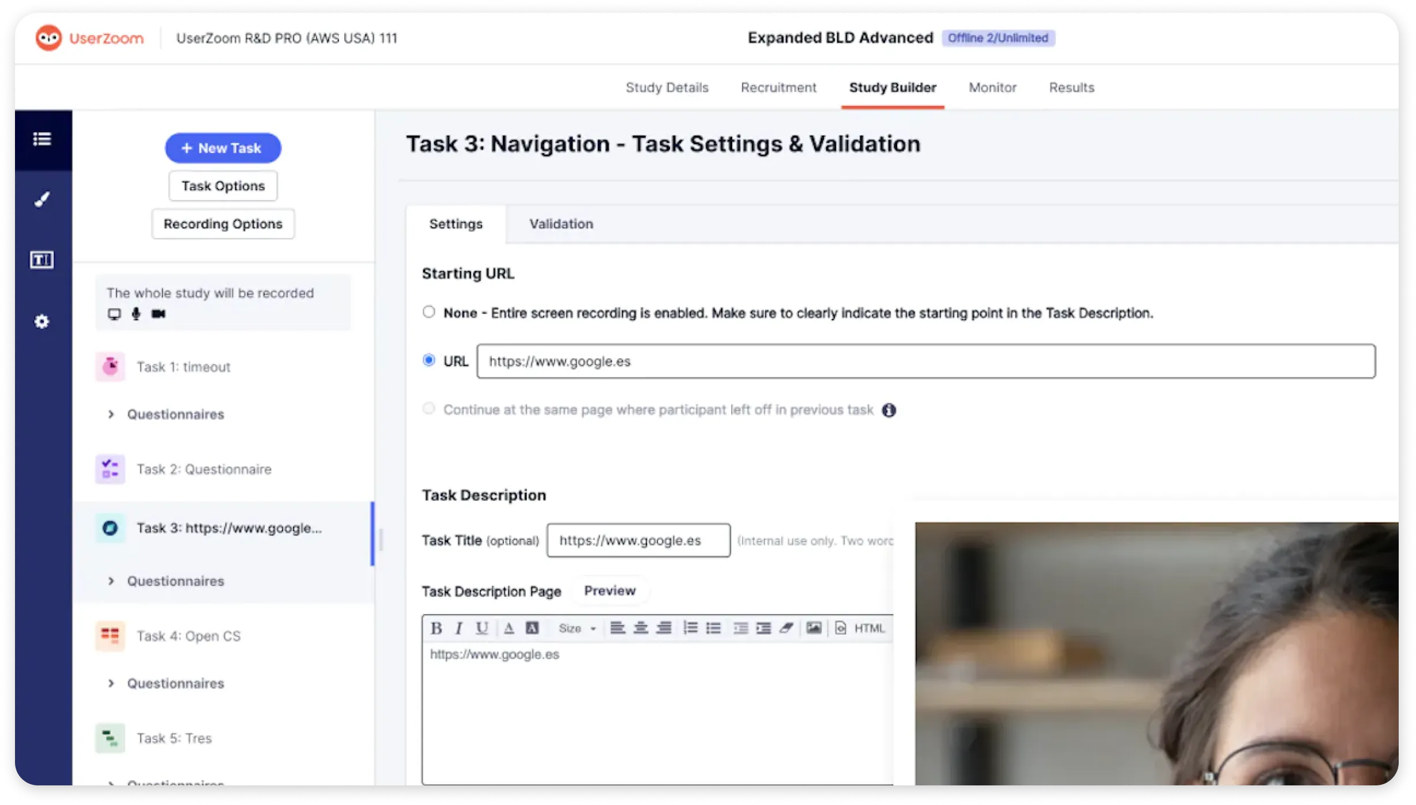Viewport: 1416px width, 805px height.
Task: Toggle italic formatting in editor
Action: click(459, 628)
